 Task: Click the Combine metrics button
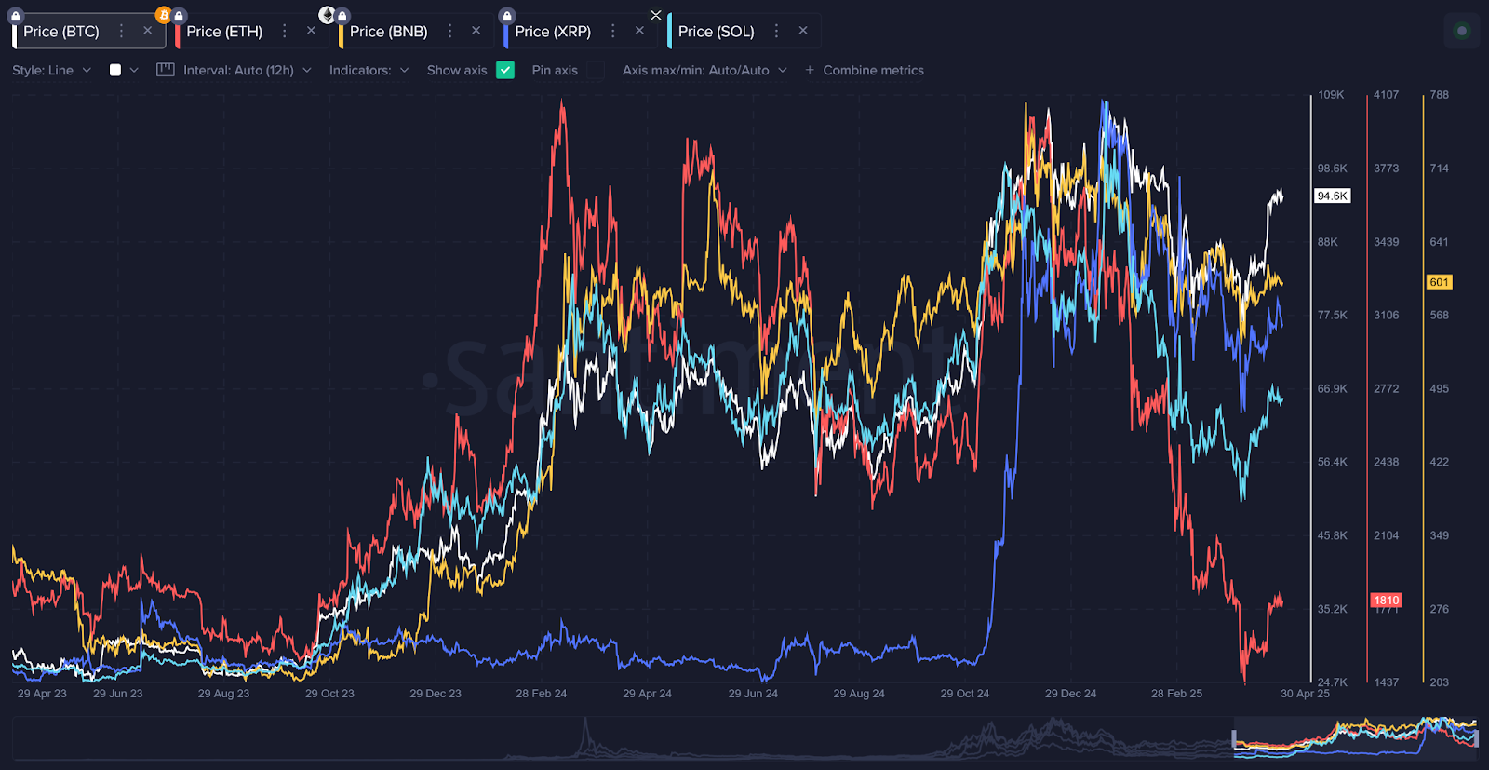pyautogui.click(x=865, y=70)
